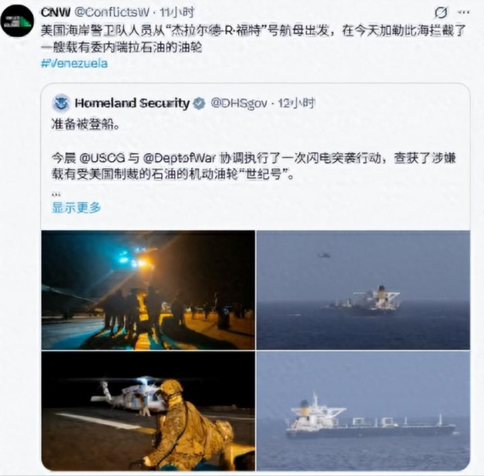The image size is (484, 476).
Task: Open the CNW profile avatar
Action: click(17, 21)
